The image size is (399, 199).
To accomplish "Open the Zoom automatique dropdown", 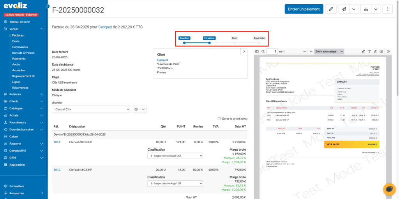I will click(329, 51).
